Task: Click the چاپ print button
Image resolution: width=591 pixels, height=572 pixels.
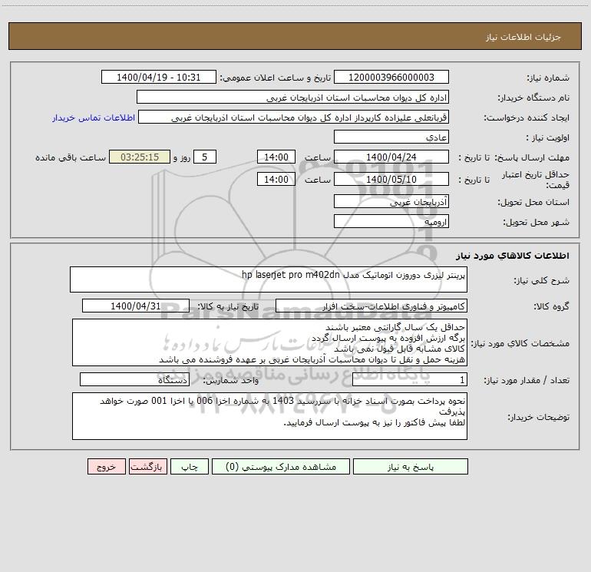Action: [190, 467]
